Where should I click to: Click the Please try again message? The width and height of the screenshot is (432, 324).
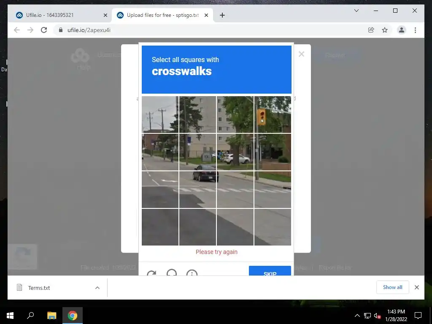click(x=216, y=252)
